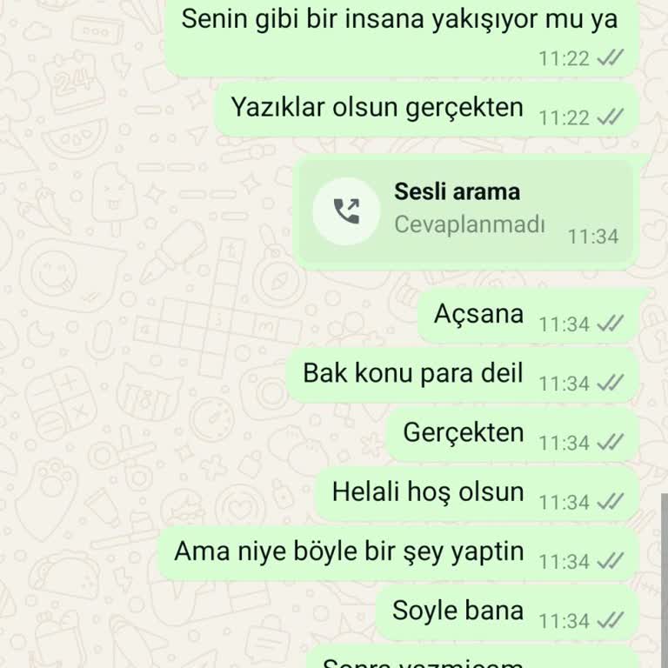
Task: Tap the 'Cevaplanmadı' call status text
Action: click(469, 224)
